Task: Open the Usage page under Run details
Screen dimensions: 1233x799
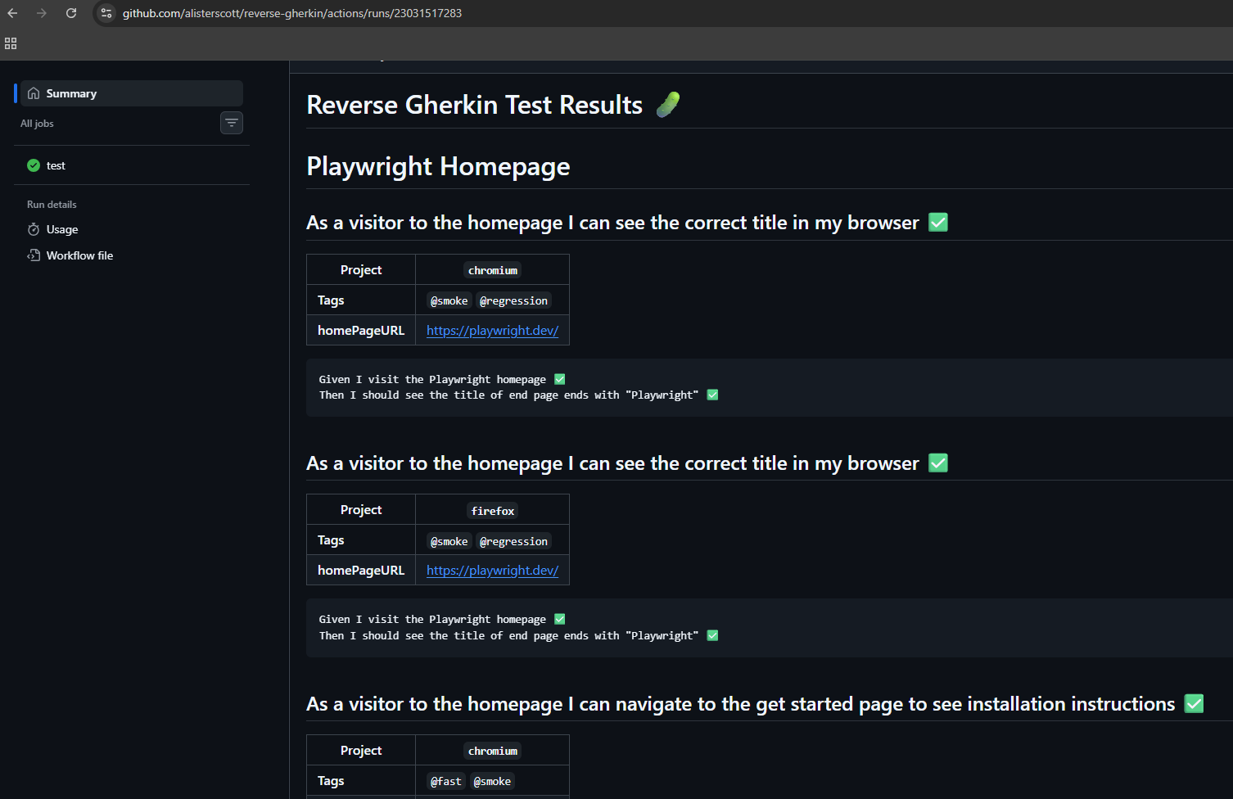Action: pyautogui.click(x=62, y=229)
